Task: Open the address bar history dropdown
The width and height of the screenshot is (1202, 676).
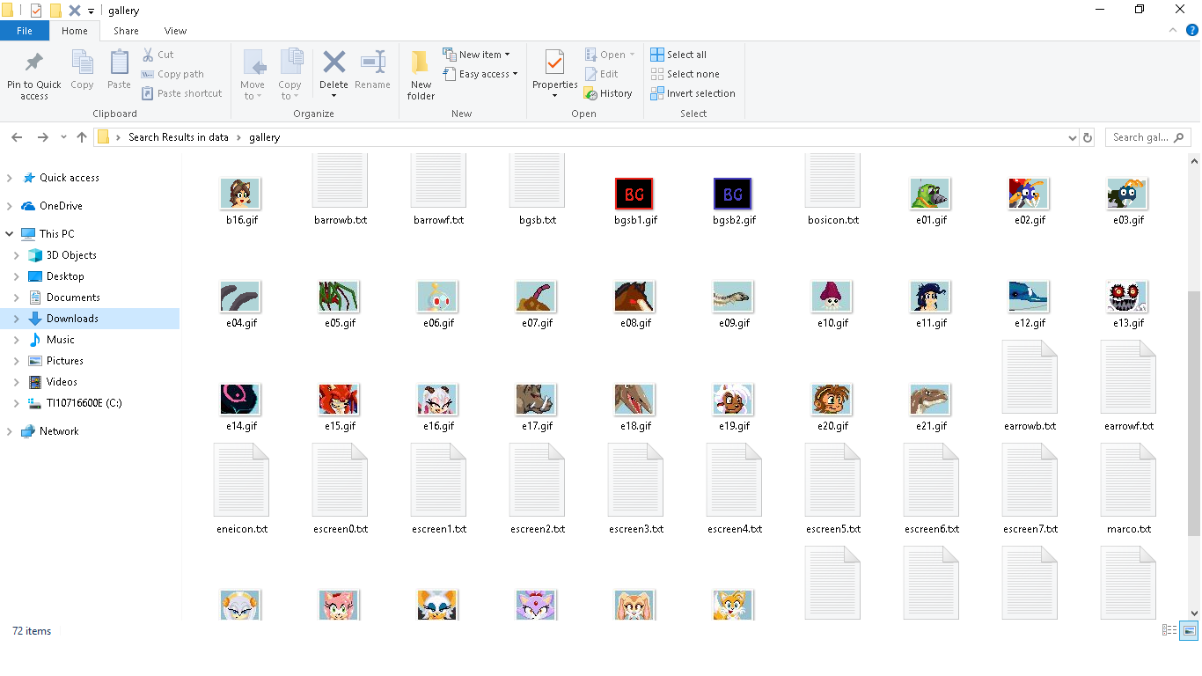Action: (x=1072, y=137)
